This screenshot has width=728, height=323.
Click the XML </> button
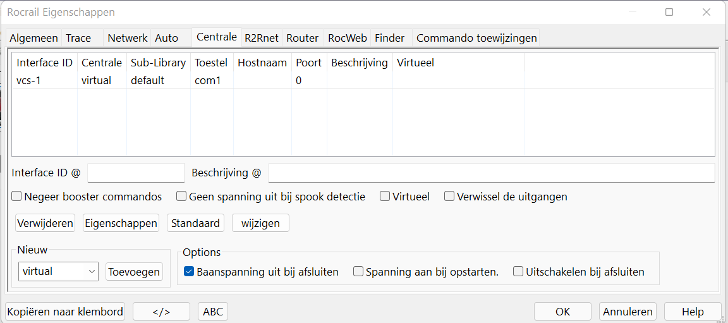click(161, 312)
